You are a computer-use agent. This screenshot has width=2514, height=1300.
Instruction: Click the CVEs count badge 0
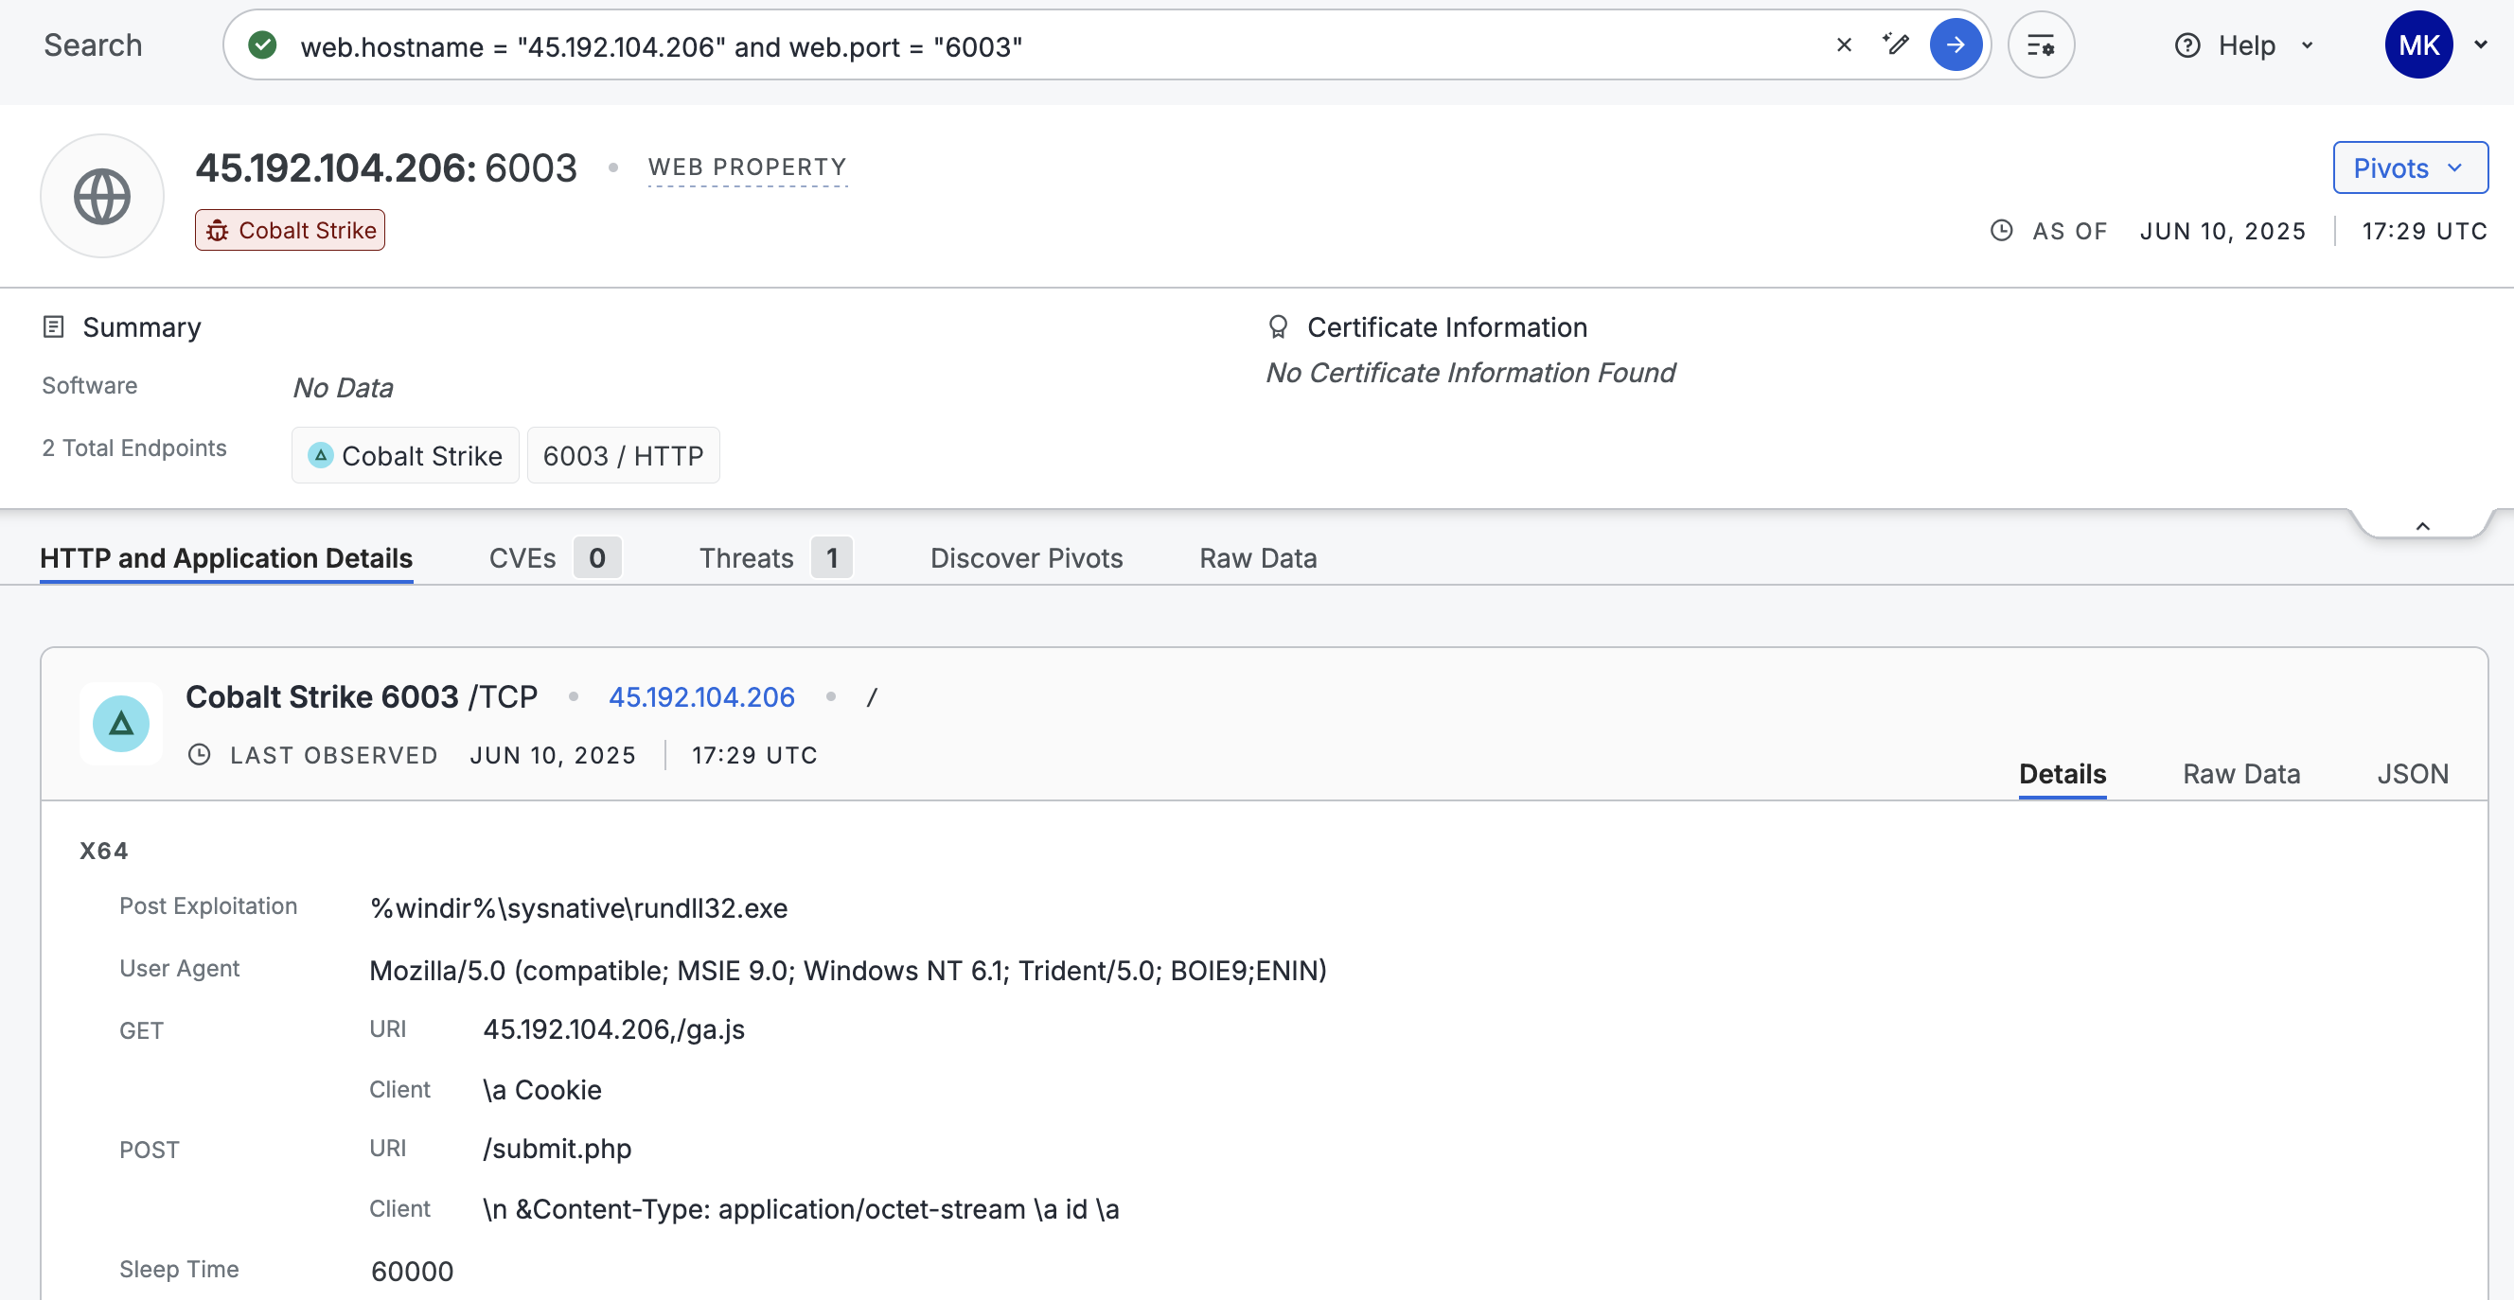[x=597, y=558]
